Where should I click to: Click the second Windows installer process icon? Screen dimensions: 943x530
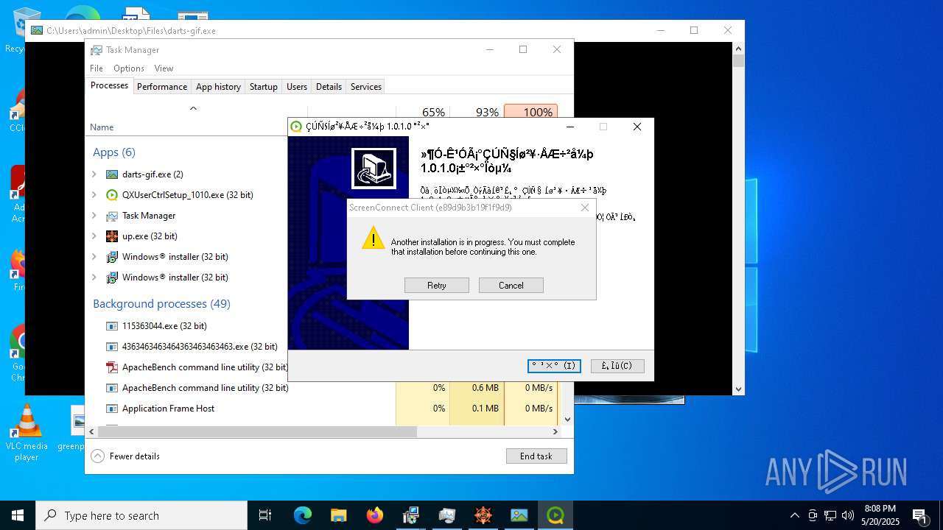coord(112,278)
